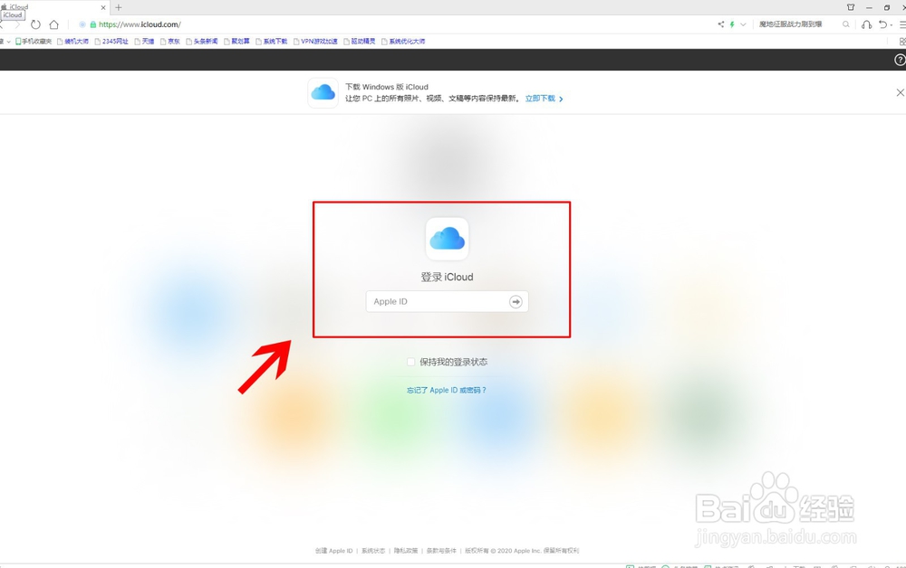Open the 手机收藏夹 bookmark
Screen dimensions: 906x568
coord(34,42)
